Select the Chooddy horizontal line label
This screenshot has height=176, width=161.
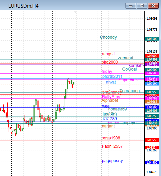coord(108,37)
